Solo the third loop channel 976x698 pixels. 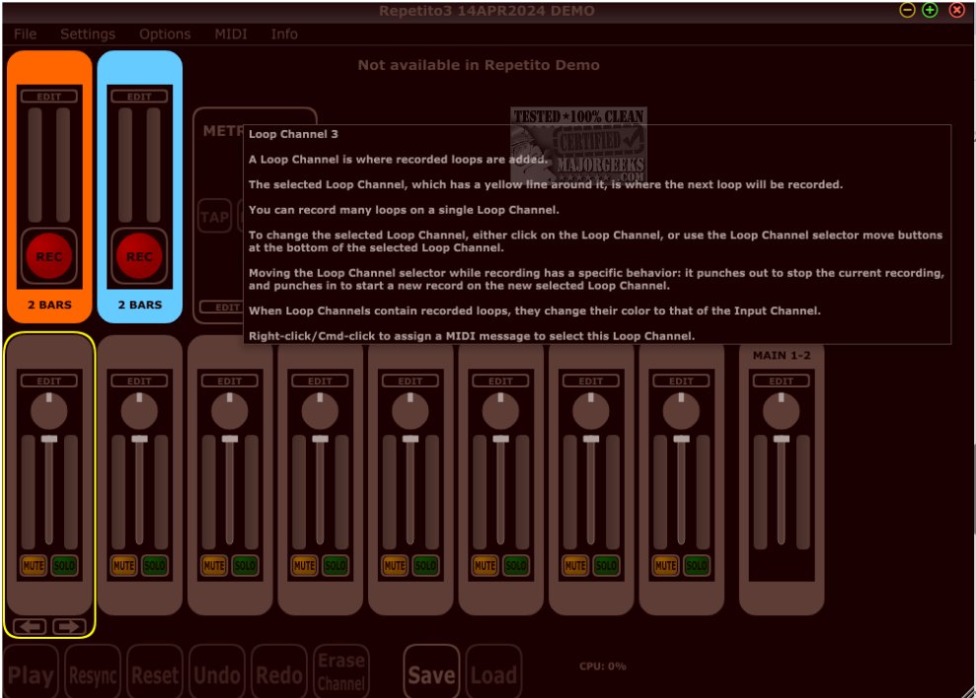coord(245,566)
